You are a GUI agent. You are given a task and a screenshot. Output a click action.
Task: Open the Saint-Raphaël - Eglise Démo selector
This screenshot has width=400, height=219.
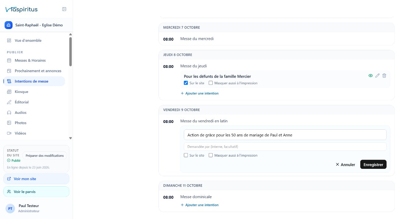(x=36, y=25)
